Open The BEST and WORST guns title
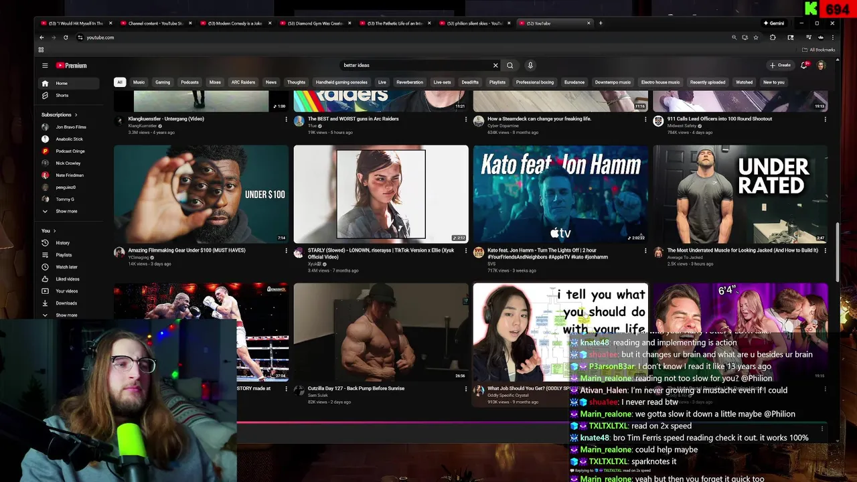 353,119
